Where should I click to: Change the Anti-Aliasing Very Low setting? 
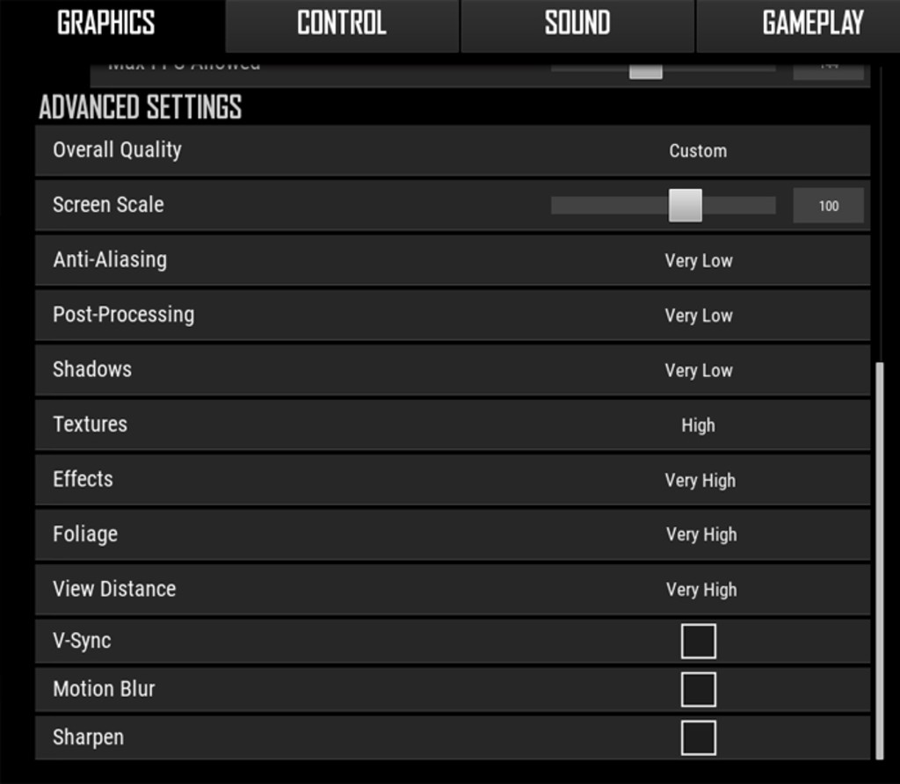coord(699,260)
